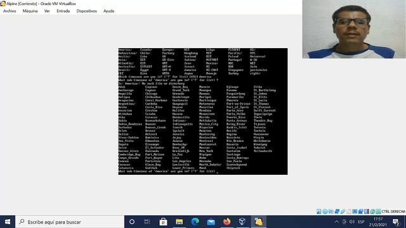The height and width of the screenshot is (228, 406).
Task: Click the Hongkong entry in the terminal
Action: pos(191,53)
